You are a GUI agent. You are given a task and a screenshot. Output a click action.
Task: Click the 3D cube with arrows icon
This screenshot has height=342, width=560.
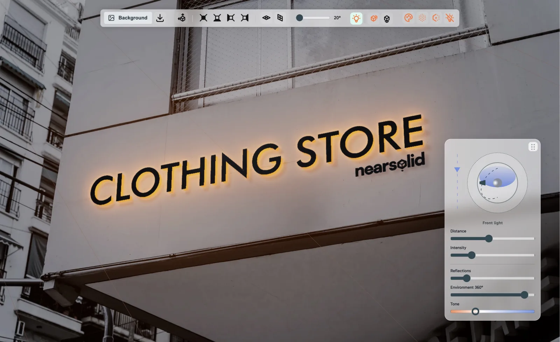[x=182, y=18]
